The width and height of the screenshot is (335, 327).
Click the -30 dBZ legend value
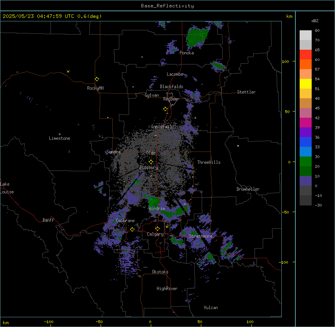click(318, 205)
